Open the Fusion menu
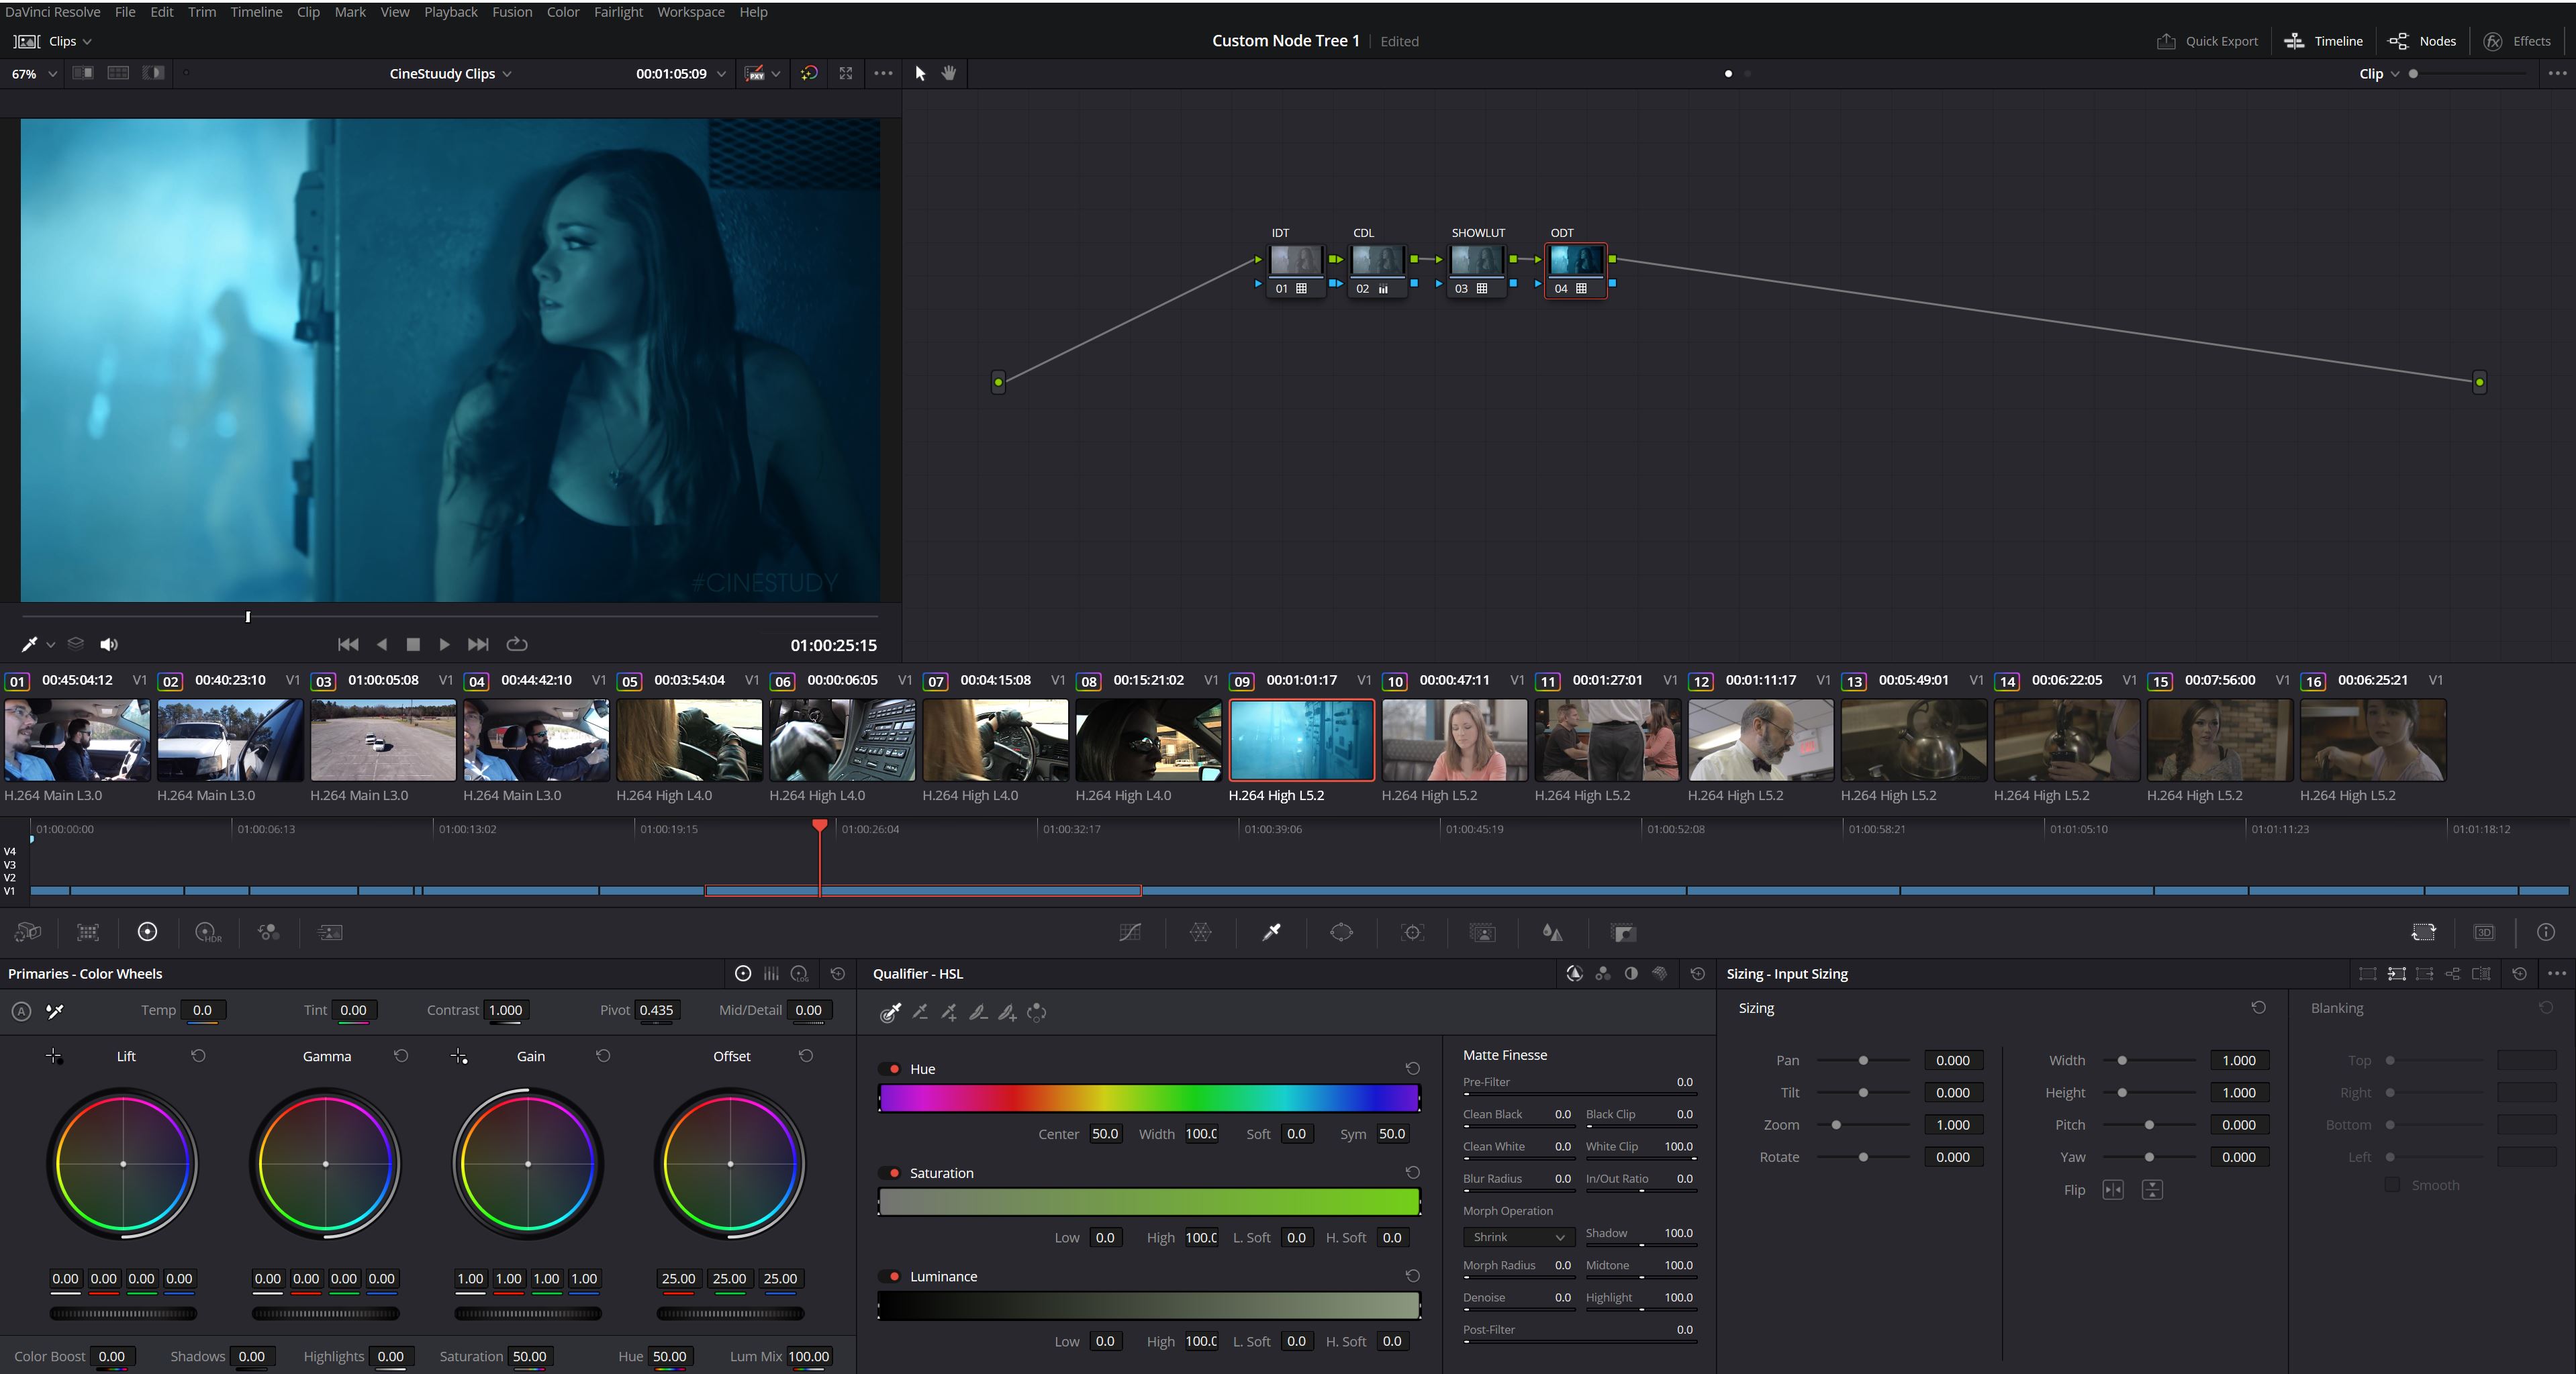 pyautogui.click(x=512, y=12)
